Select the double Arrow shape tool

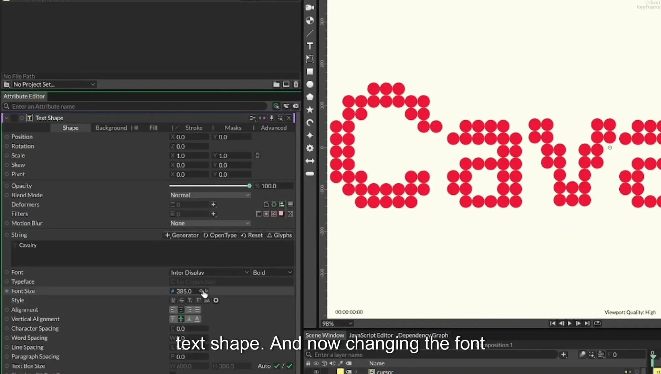pyautogui.click(x=310, y=161)
